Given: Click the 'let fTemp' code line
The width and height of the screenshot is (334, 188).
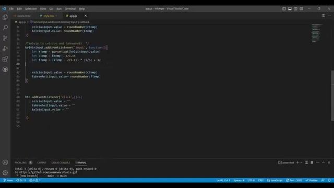Looking at the screenshot, I should [66, 60].
